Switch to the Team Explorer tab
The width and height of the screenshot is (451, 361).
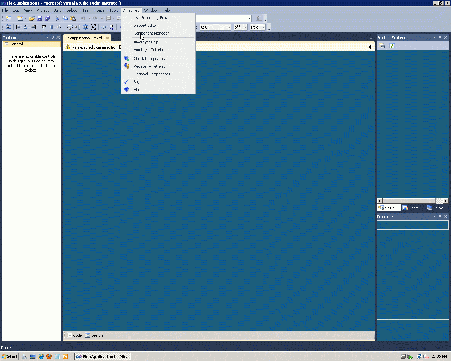[412, 208]
